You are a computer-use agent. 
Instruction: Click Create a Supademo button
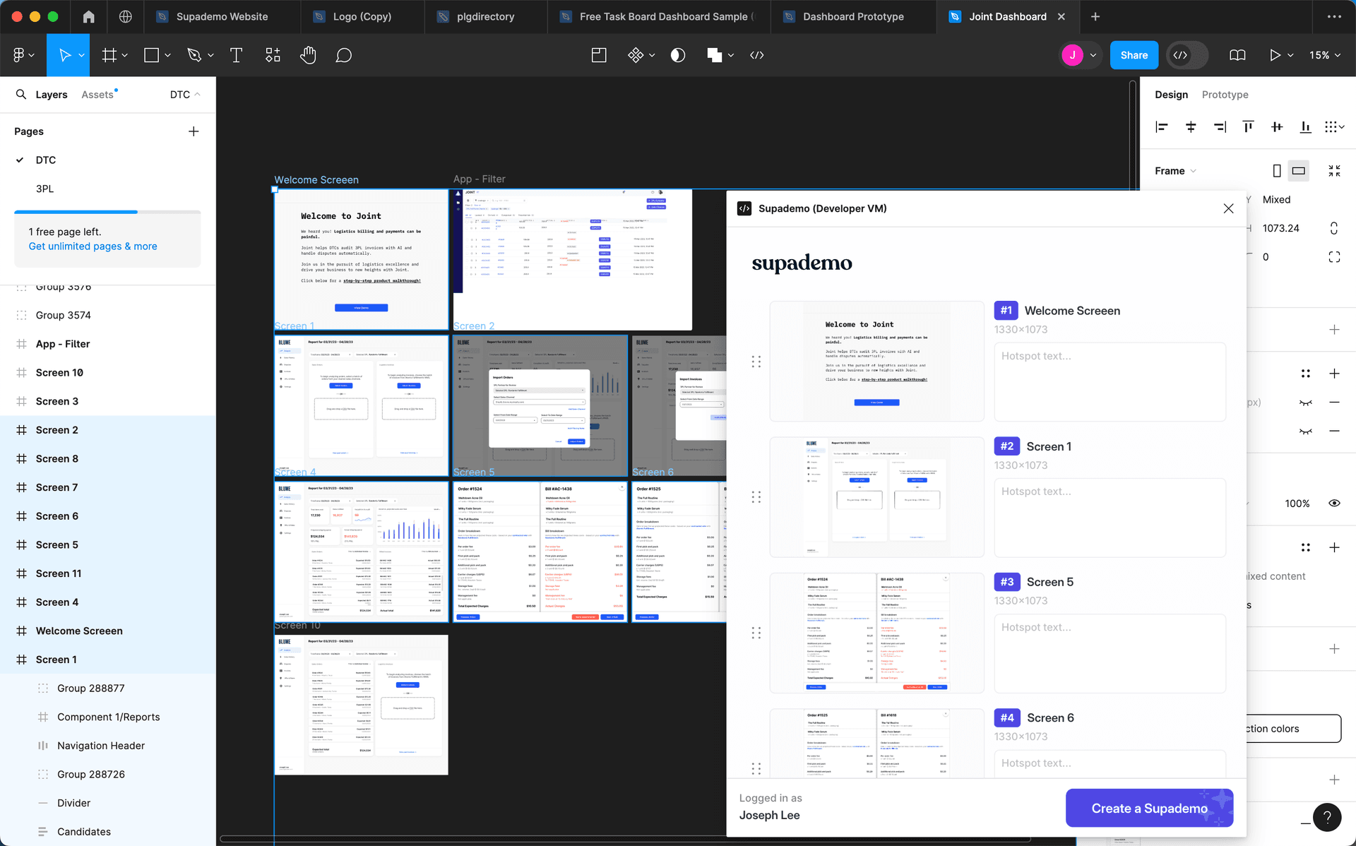[1148, 808]
